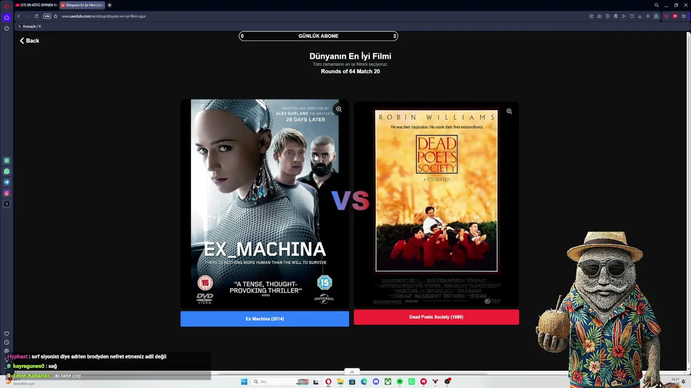The image size is (691, 388).
Task: Toggle the Opera VPN badge
Action: coord(47,16)
